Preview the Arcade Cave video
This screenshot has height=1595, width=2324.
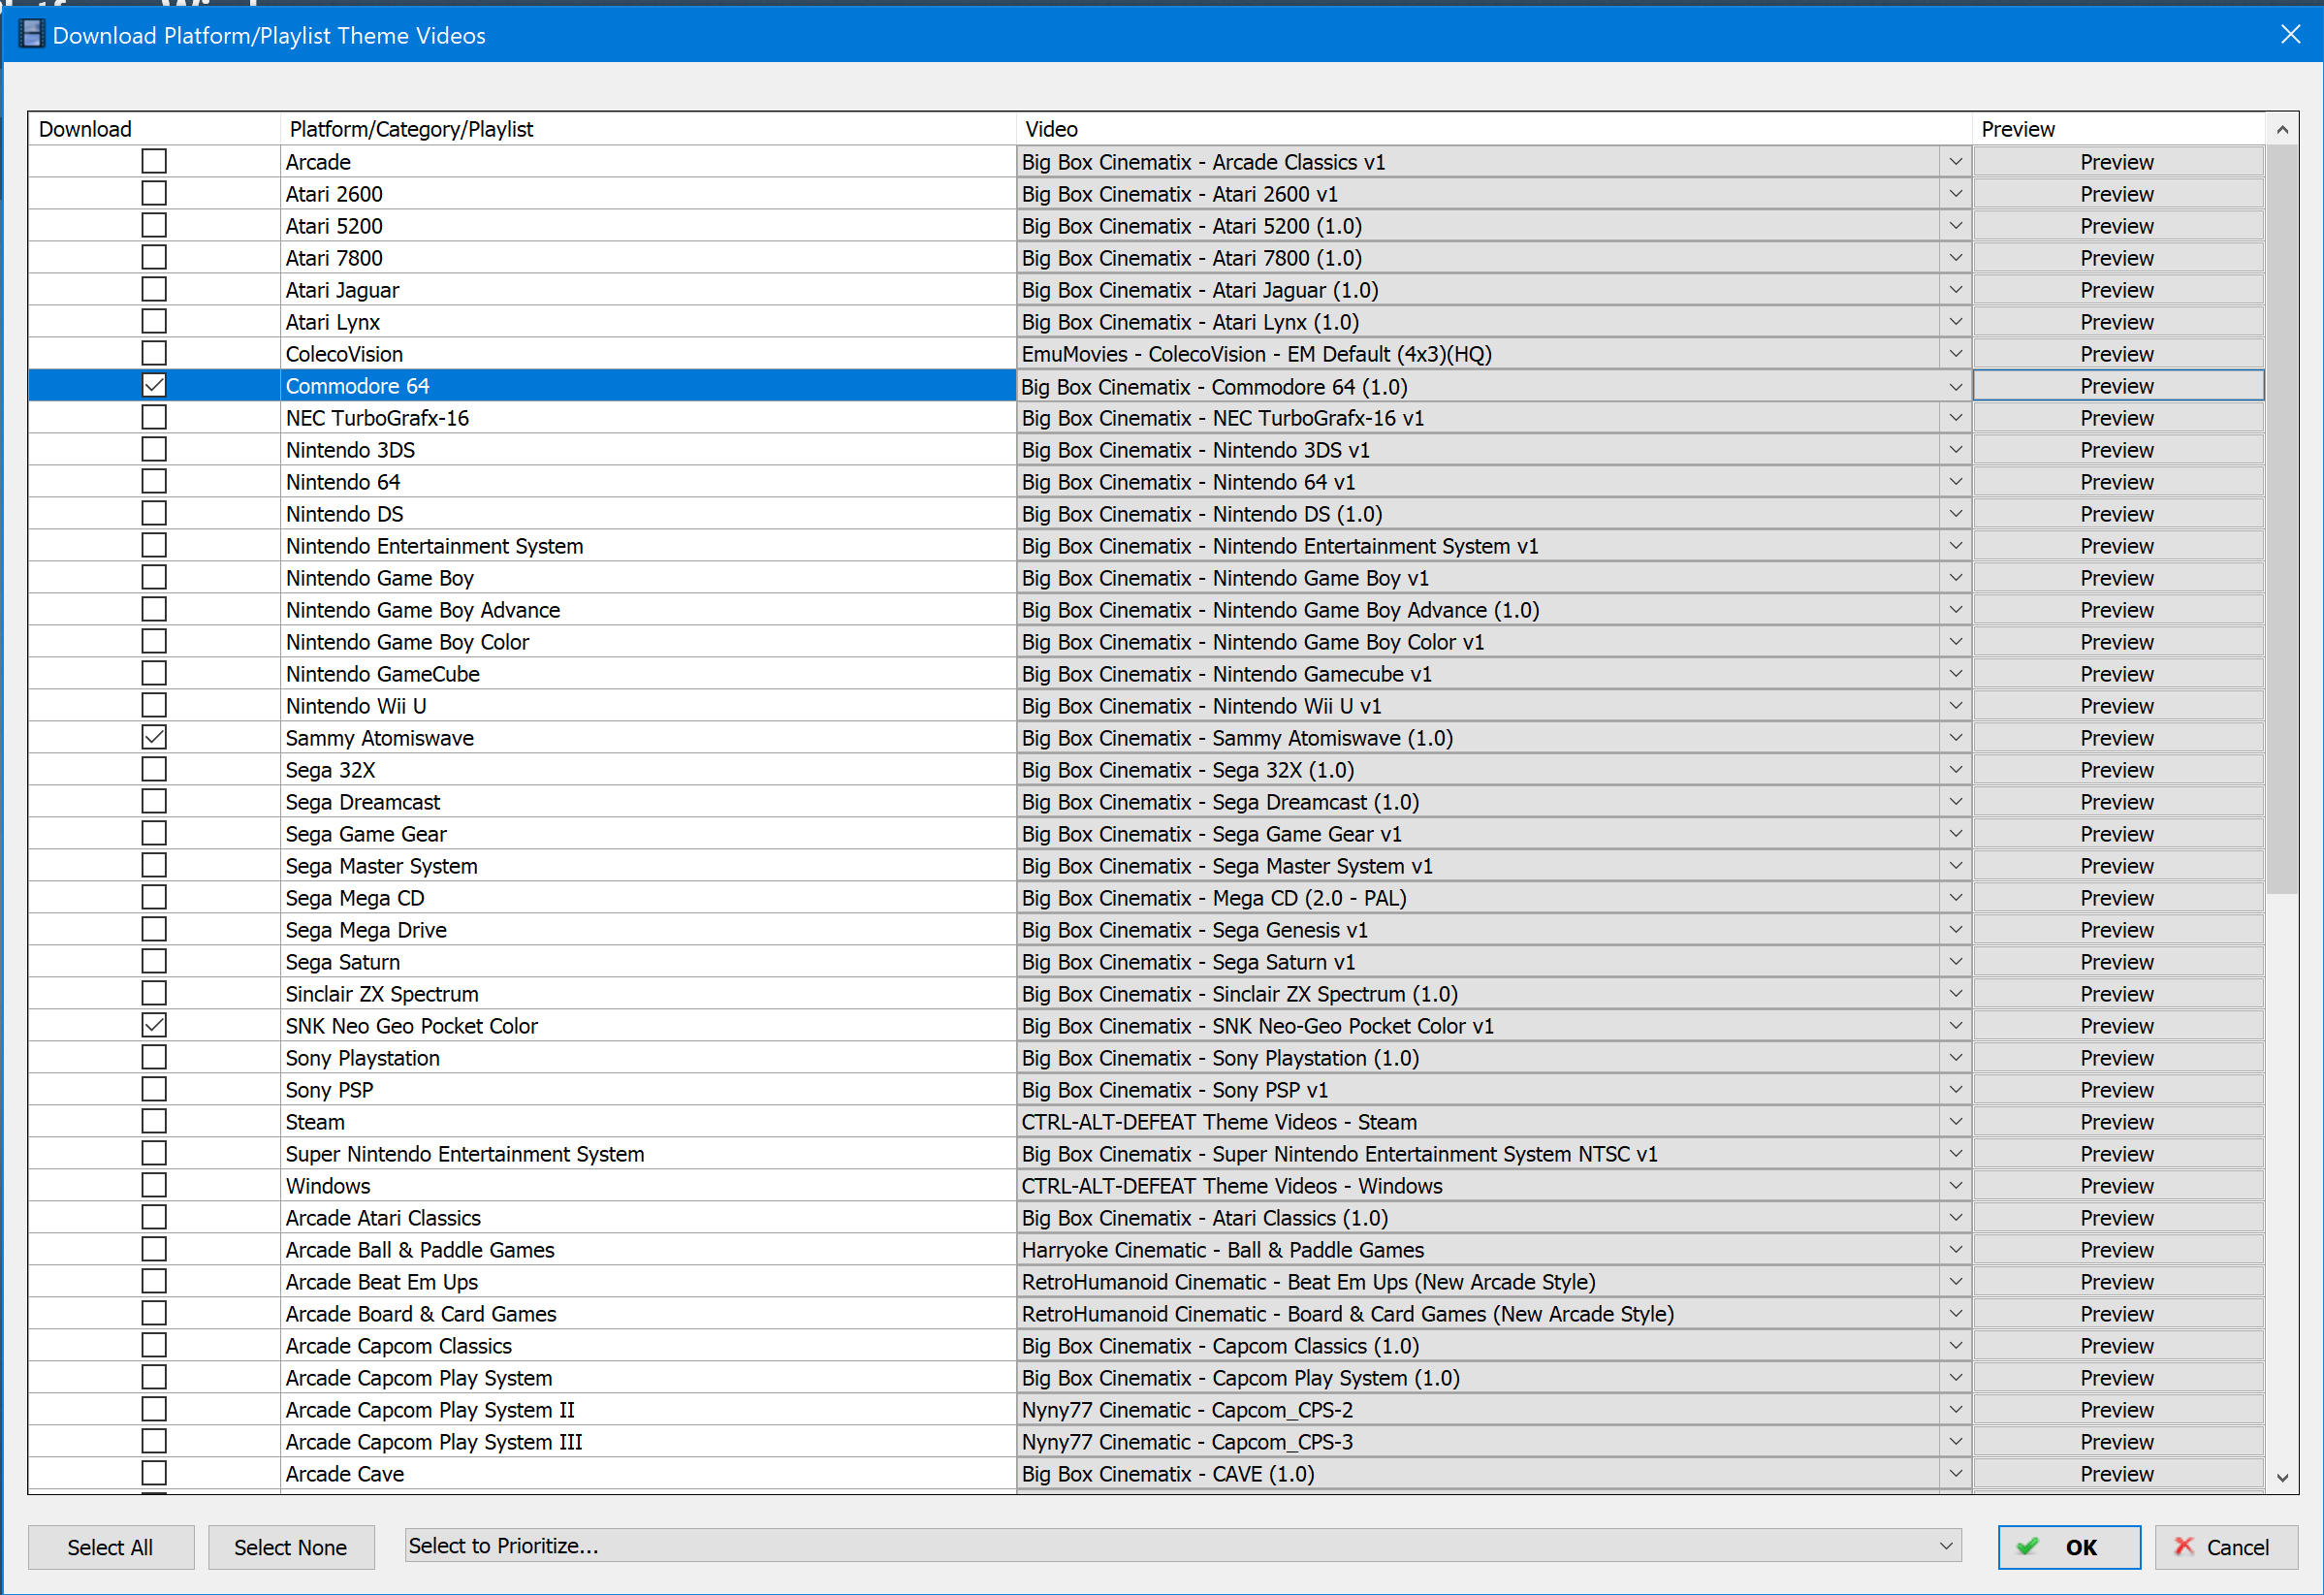tap(2118, 1473)
